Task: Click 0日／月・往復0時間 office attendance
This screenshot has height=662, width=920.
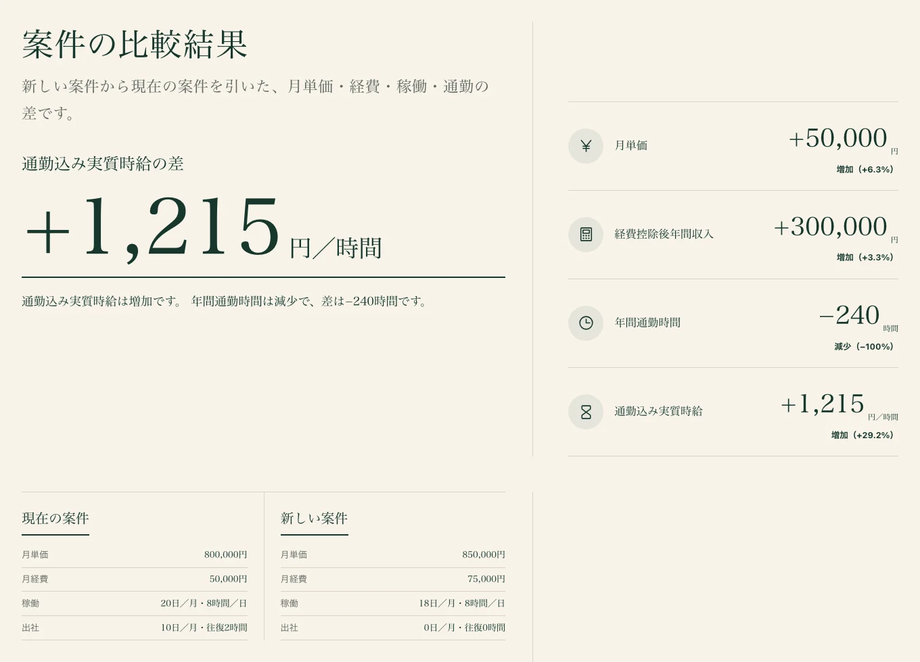Action: tap(465, 628)
